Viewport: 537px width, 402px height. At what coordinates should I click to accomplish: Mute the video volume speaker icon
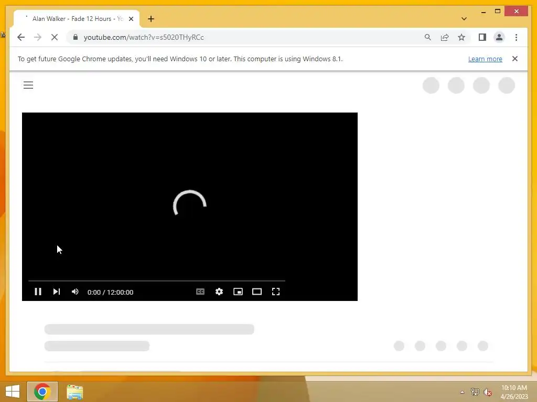tap(75, 292)
